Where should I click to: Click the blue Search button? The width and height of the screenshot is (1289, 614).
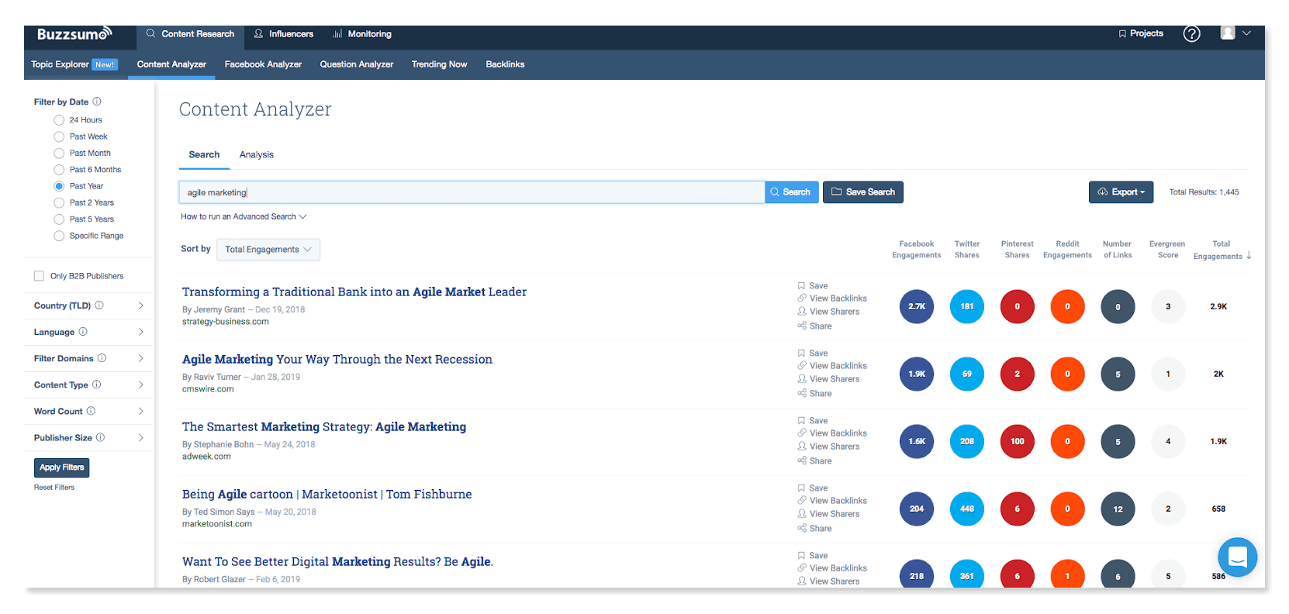point(792,192)
